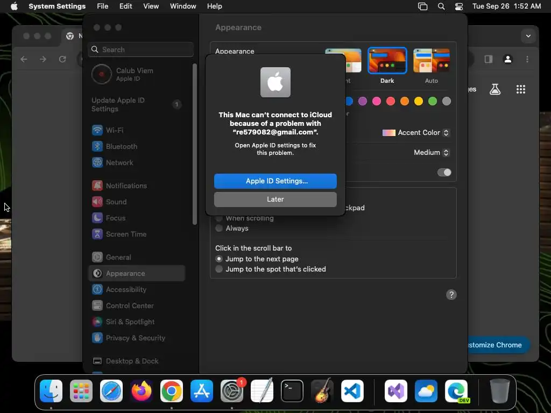Viewport: 551px width, 413px height.
Task: Open Focus settings in sidebar
Action: (137, 218)
